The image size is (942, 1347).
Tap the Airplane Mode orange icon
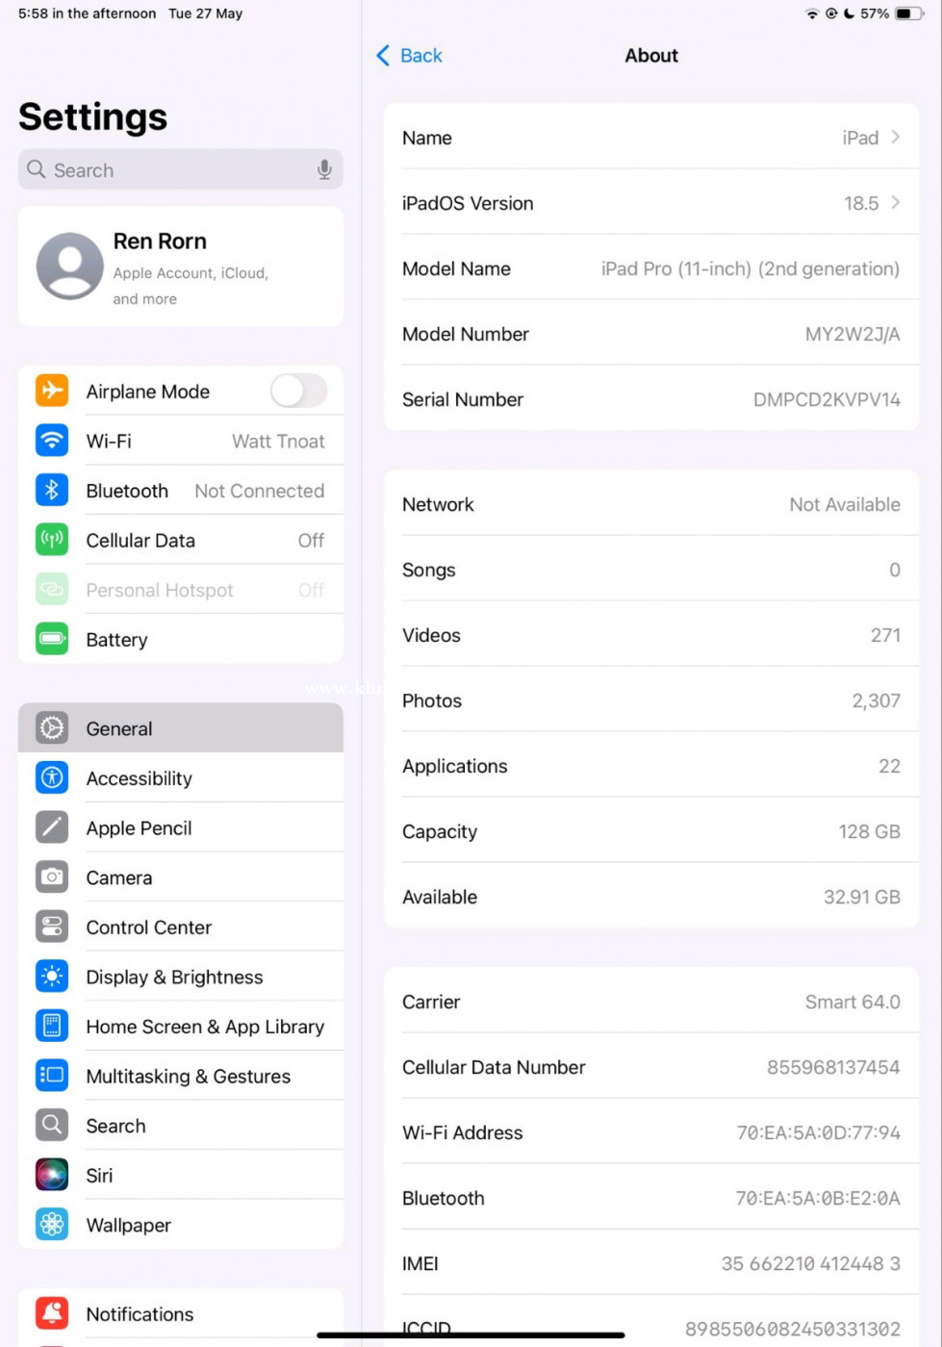pos(52,391)
